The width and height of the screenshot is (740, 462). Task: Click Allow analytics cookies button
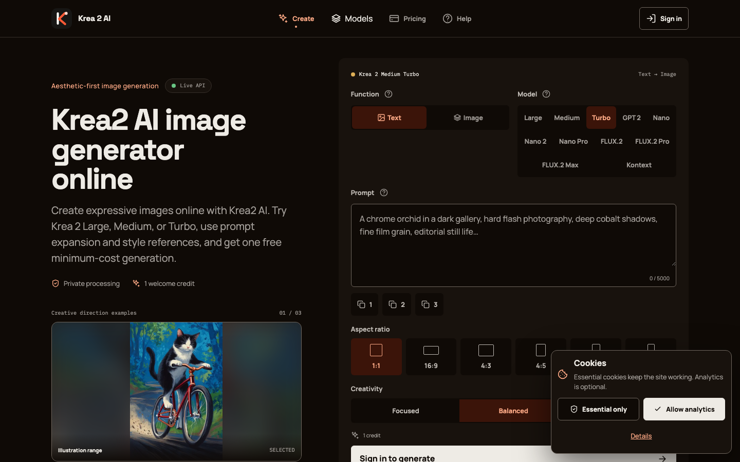684,409
